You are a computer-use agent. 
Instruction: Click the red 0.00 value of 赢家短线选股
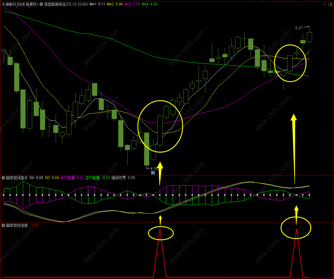35,225
